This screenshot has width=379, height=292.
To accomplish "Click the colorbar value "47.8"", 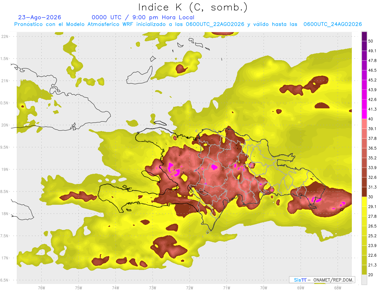I will [x=373, y=60].
